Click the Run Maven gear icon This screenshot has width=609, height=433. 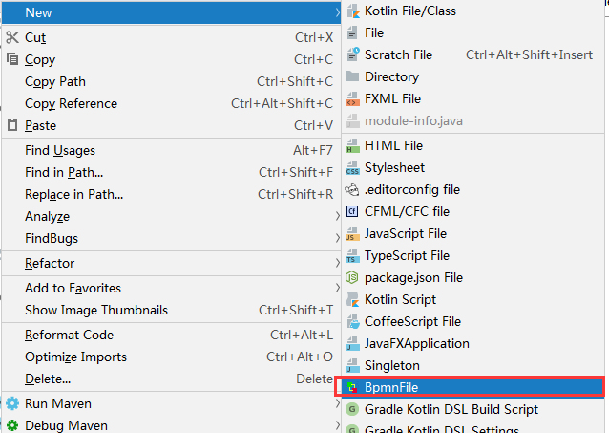coord(12,403)
